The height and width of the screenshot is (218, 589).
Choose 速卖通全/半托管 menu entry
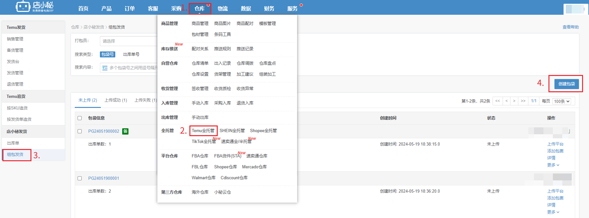coord(236,141)
